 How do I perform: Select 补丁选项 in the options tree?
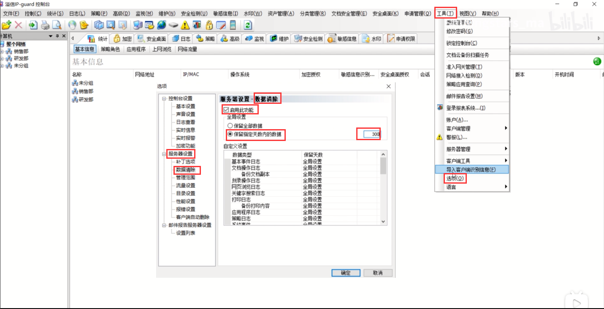pyautogui.click(x=186, y=162)
